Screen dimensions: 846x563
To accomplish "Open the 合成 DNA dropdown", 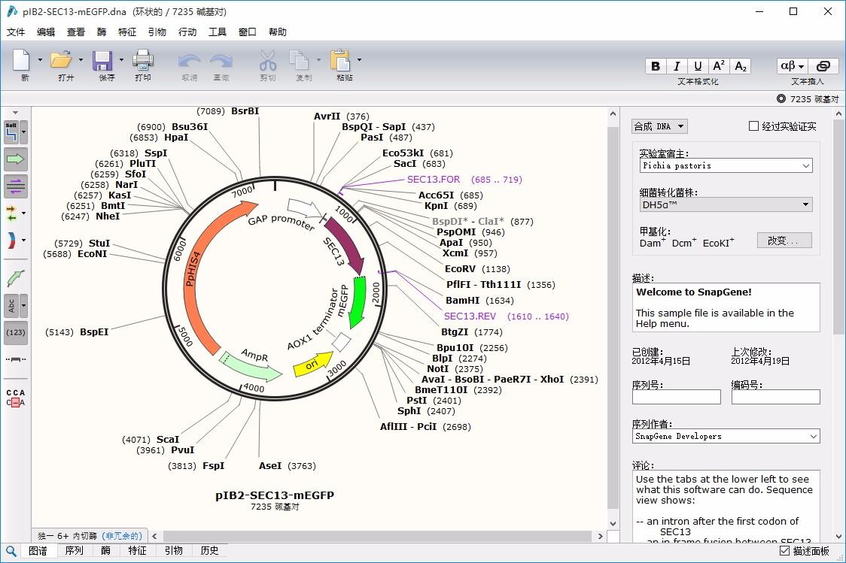I will (x=660, y=126).
